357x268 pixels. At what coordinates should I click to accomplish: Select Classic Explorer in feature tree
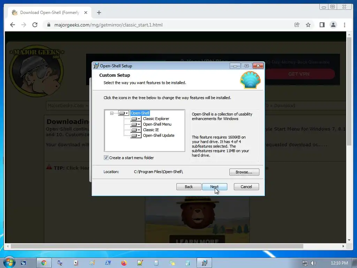(x=156, y=119)
